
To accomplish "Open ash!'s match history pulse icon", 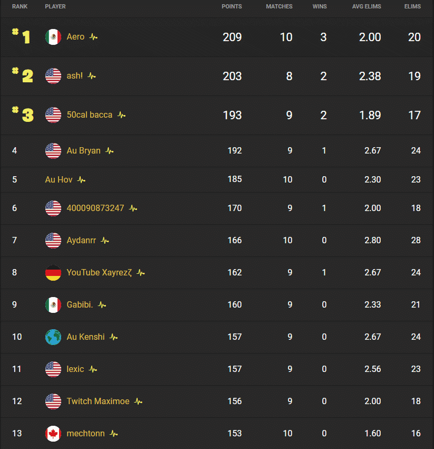I will [x=91, y=75].
